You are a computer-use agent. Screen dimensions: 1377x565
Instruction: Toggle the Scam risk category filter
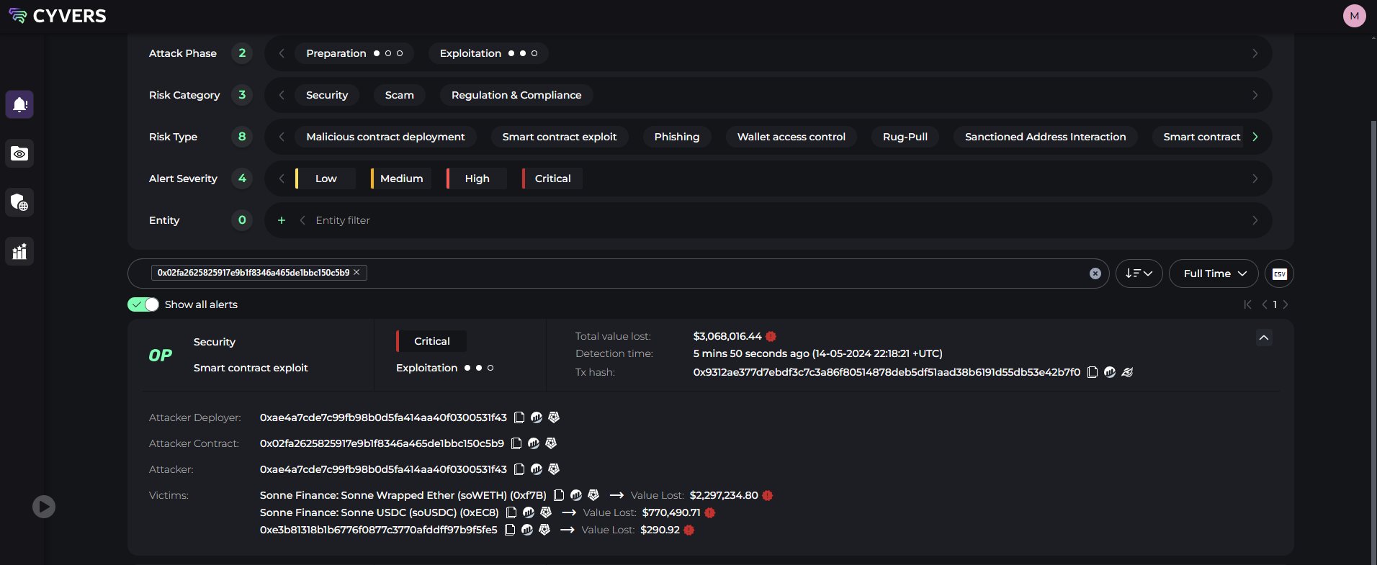400,95
